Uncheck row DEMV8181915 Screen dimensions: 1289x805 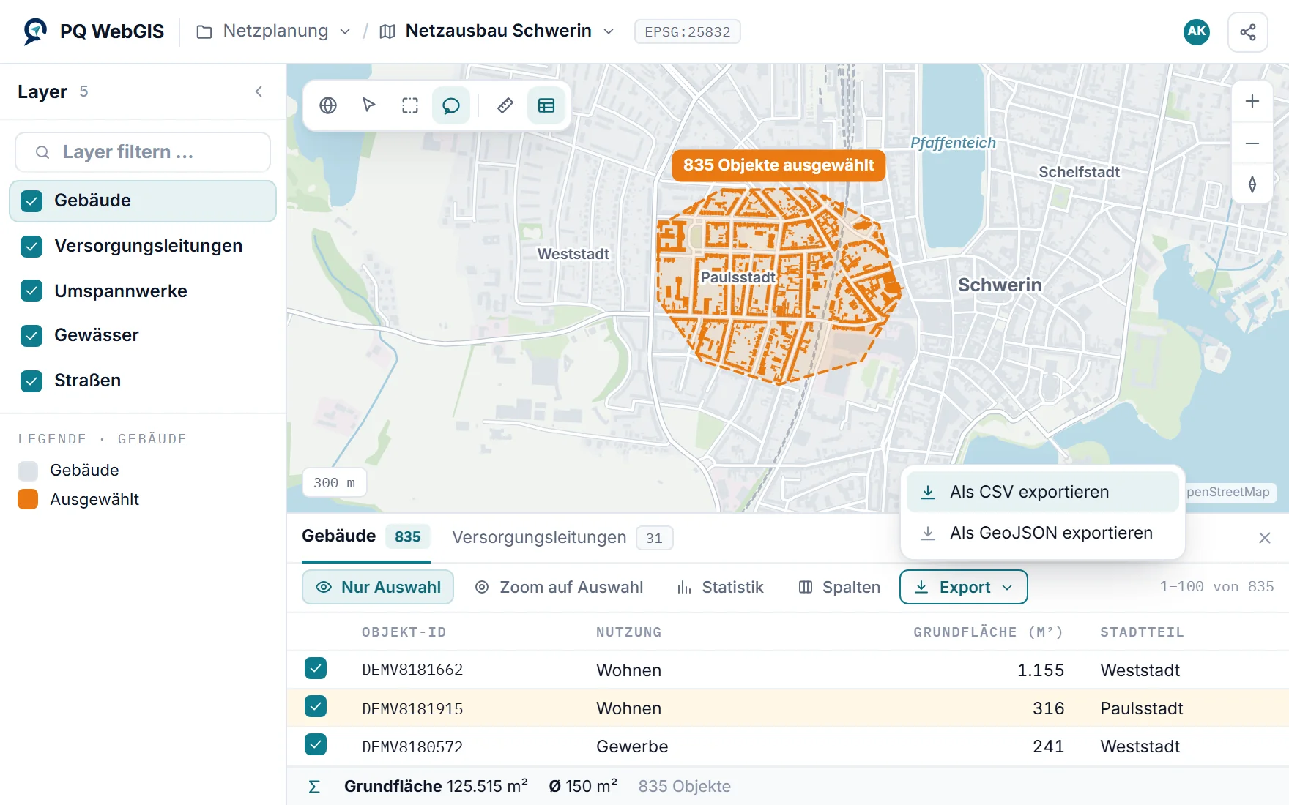click(316, 706)
